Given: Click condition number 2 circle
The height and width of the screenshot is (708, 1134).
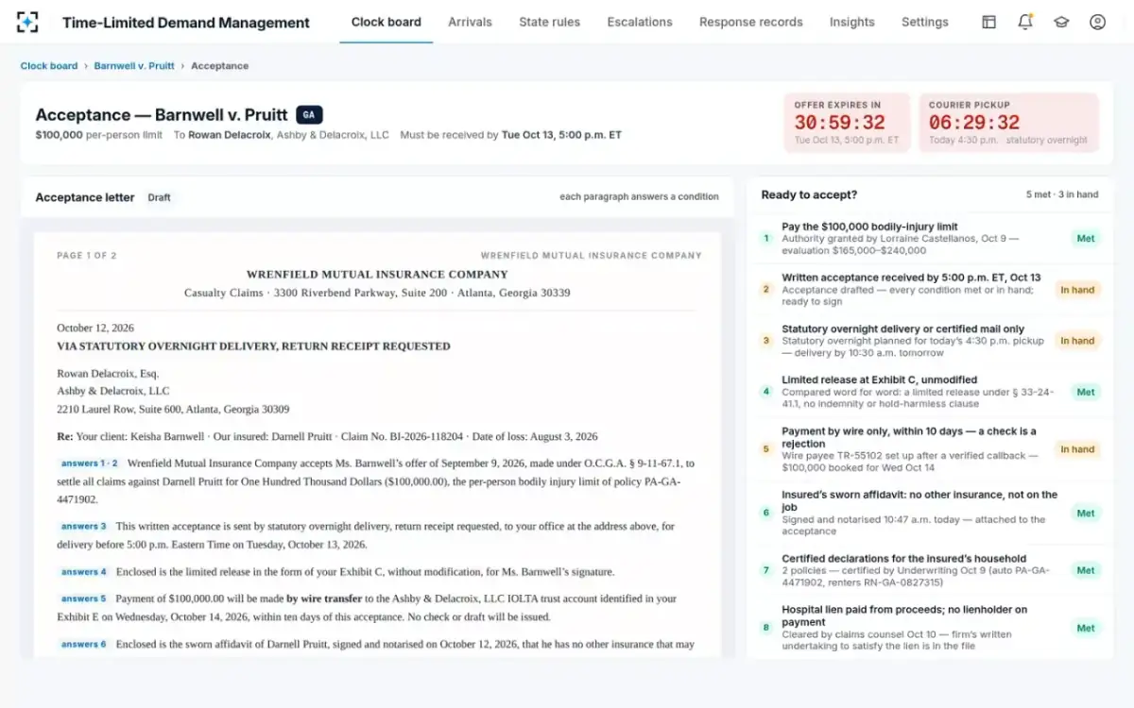Looking at the screenshot, I should (766, 290).
